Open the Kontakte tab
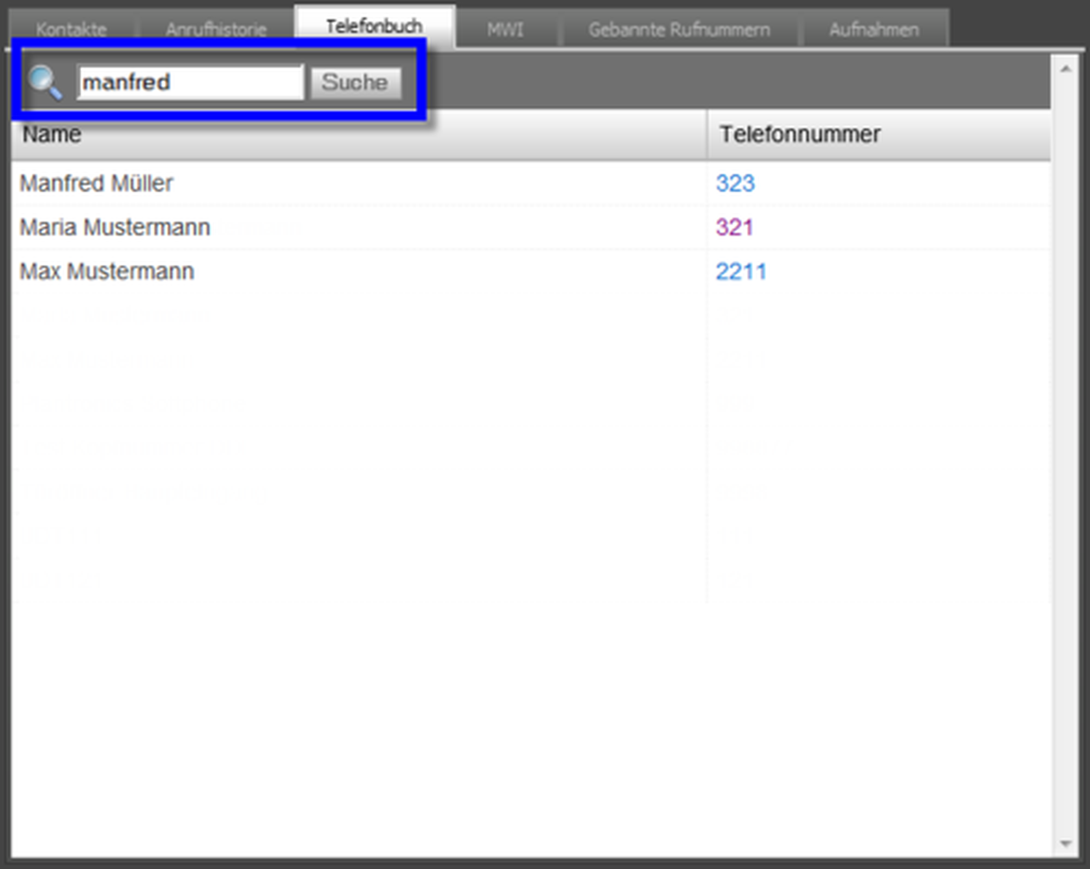Screen dimensions: 1090x869 71,29
